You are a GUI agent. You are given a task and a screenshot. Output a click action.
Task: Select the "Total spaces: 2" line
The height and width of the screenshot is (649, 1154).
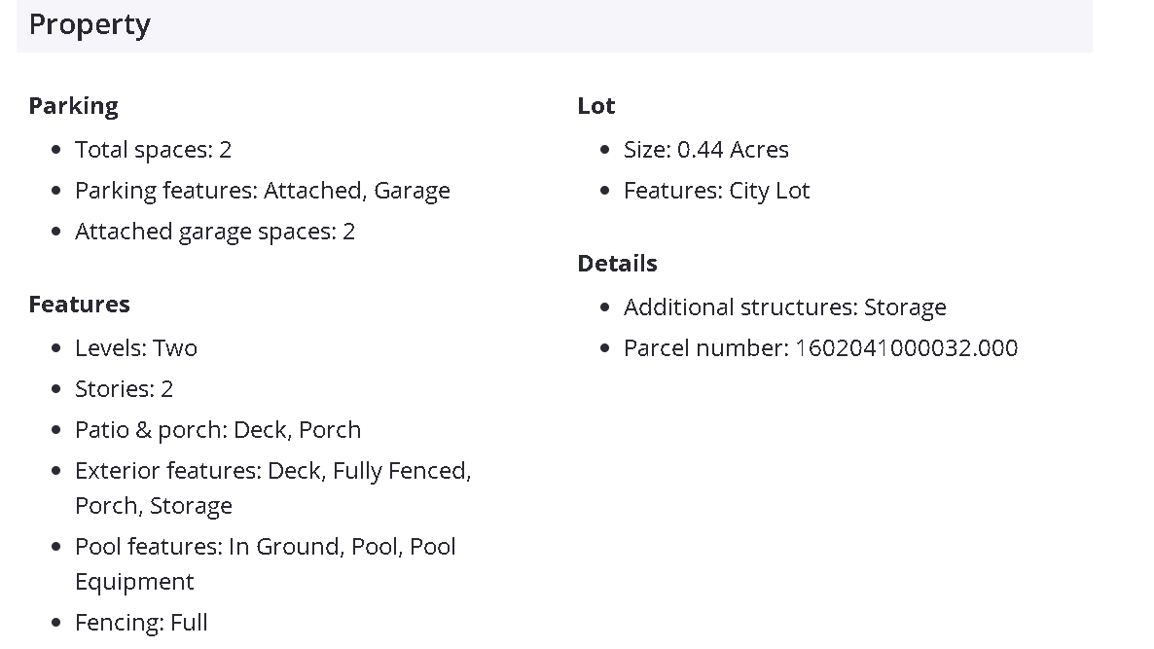click(x=153, y=150)
